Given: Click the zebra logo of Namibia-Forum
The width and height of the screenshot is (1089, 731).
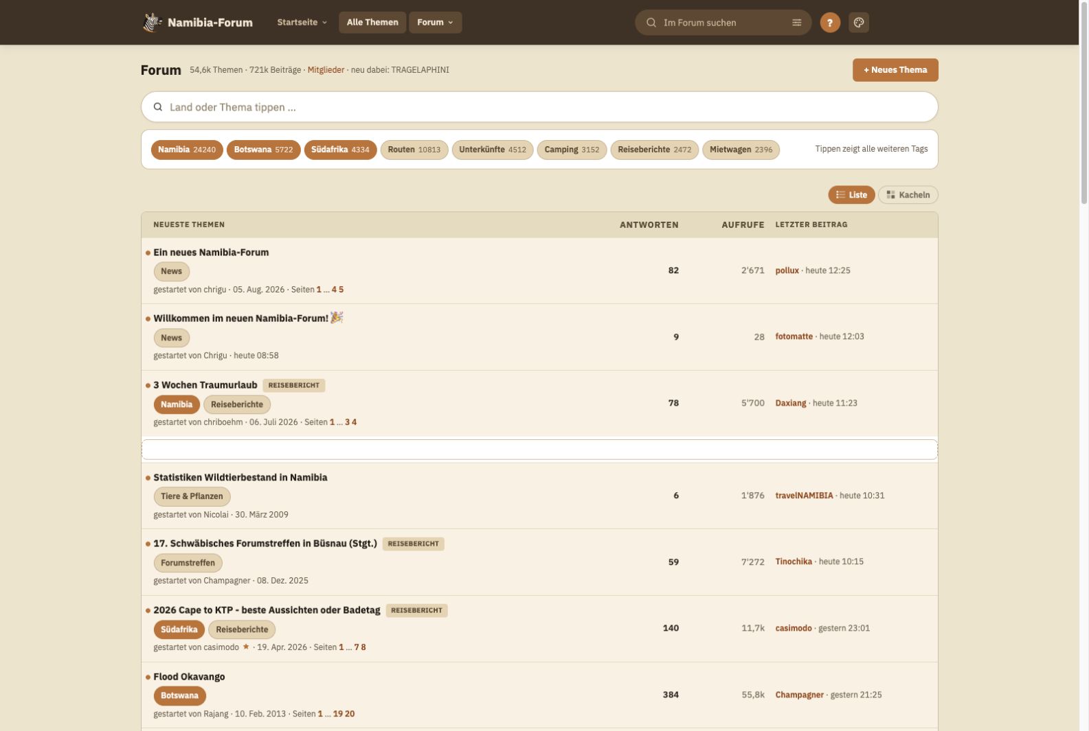Looking at the screenshot, I should 152,23.
